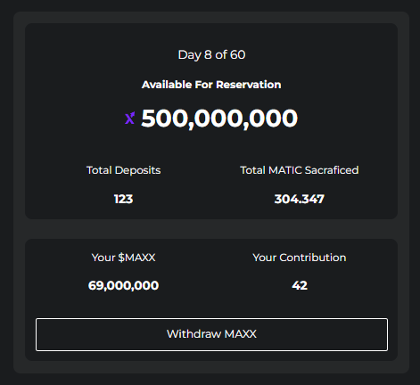Click the word Reservation in the heading
This screenshot has height=385, width=420.
click(x=249, y=85)
